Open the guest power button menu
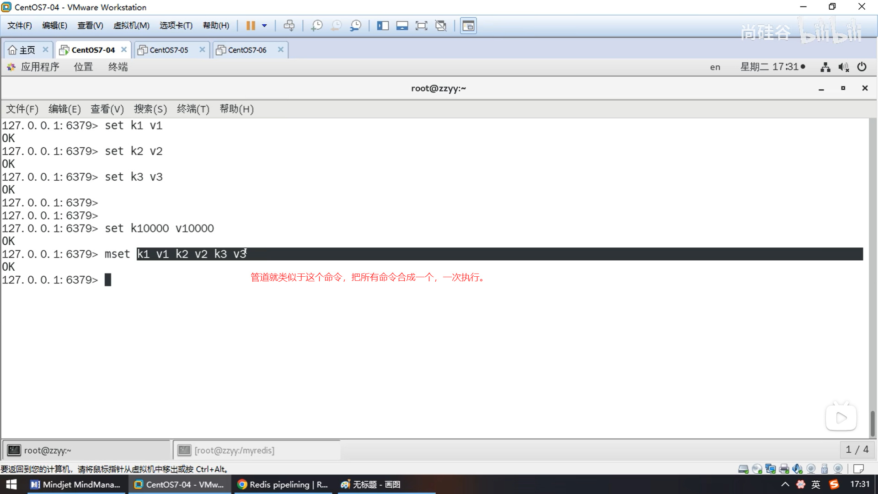878x494 pixels. [x=862, y=67]
